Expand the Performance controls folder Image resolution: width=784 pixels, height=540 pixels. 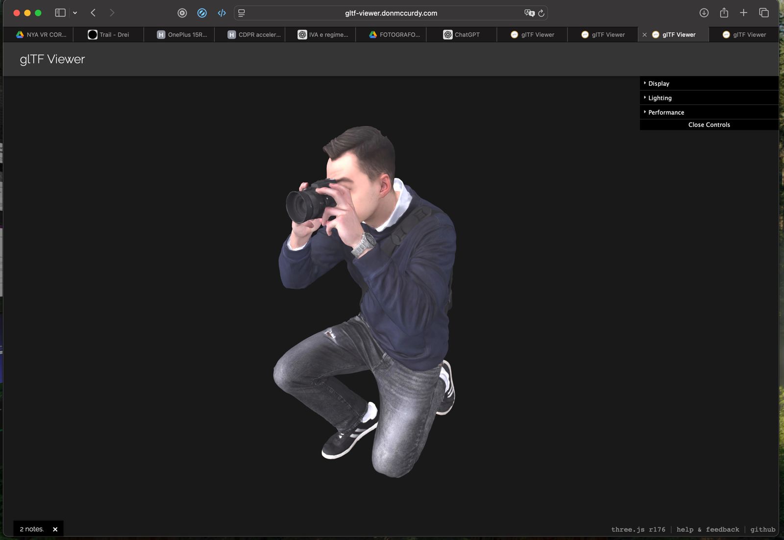709,112
